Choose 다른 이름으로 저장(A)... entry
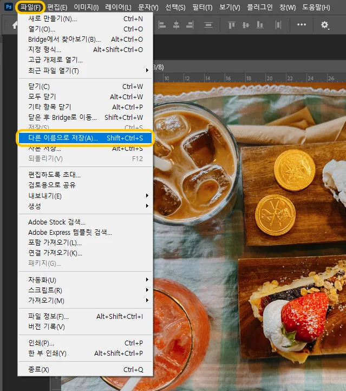Viewport: 346px width, 391px height. [x=86, y=138]
